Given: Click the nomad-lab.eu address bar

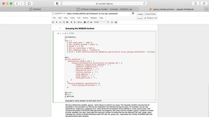Looking at the screenshot, I should pos(104,4).
